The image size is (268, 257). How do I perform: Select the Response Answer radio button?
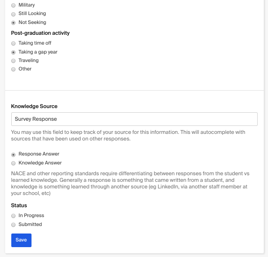pos(13,155)
